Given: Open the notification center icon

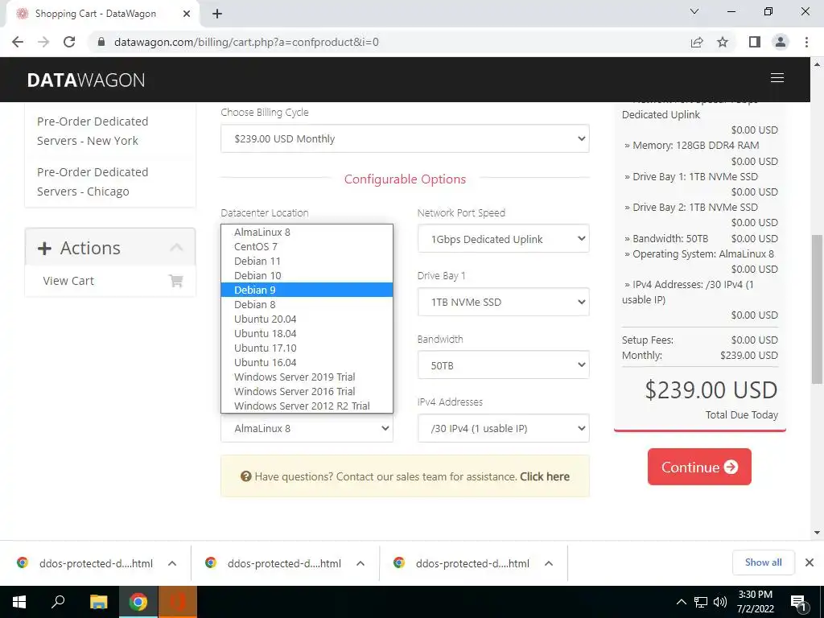Looking at the screenshot, I should (x=799, y=604).
